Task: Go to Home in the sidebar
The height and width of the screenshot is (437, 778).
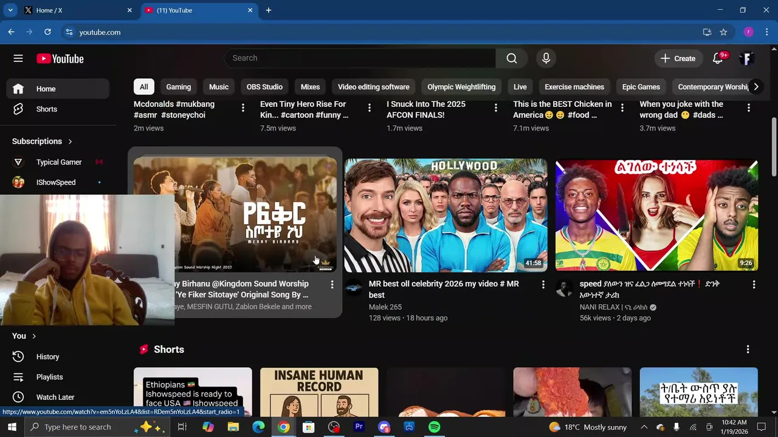Action: coord(58,89)
